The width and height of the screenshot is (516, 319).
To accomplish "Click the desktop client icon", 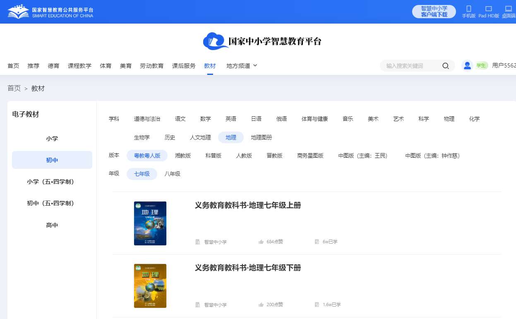I will 508,9.
